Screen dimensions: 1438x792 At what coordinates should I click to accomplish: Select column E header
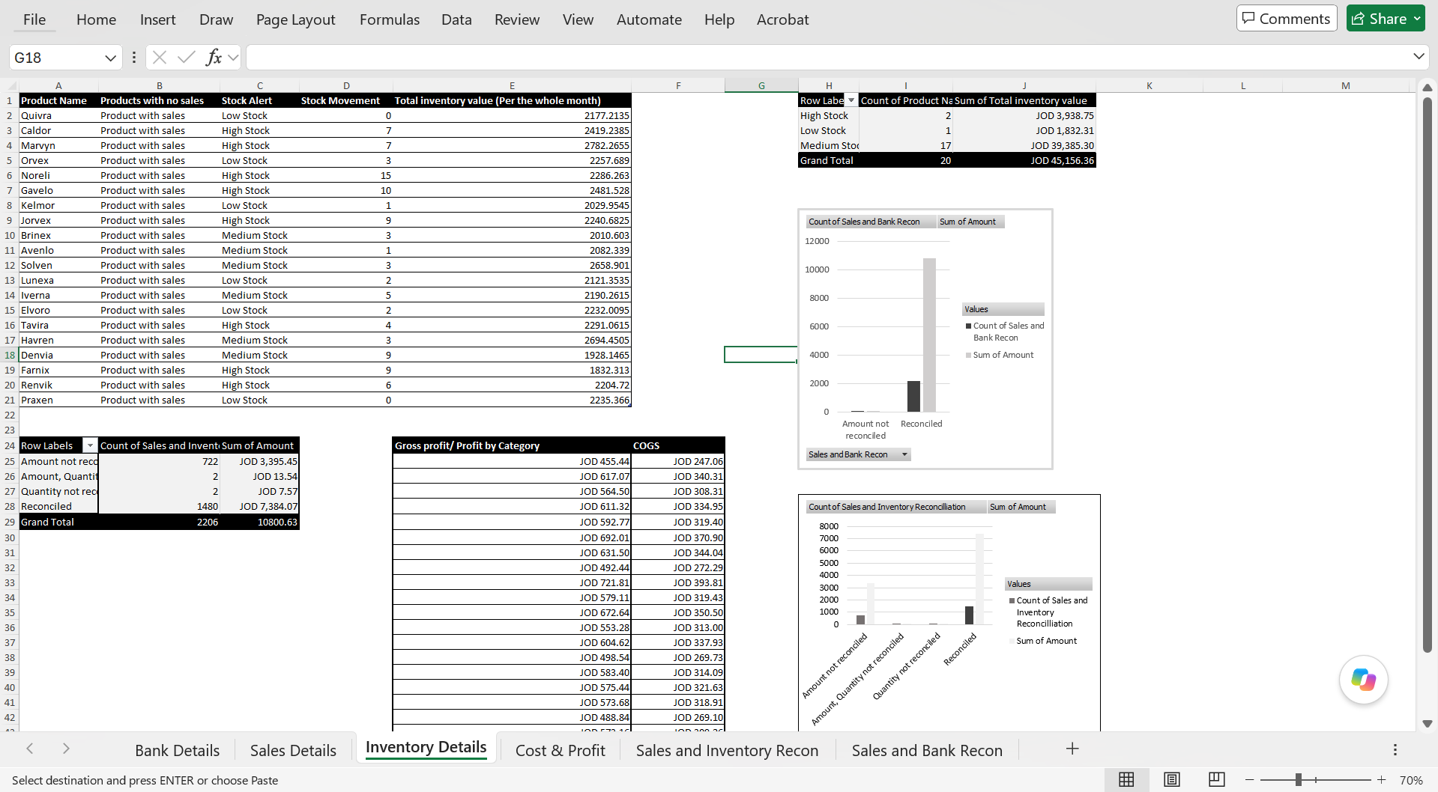point(512,85)
